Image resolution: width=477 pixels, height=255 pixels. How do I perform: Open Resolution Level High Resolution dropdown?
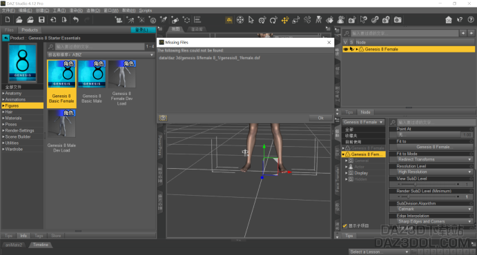tap(434, 172)
